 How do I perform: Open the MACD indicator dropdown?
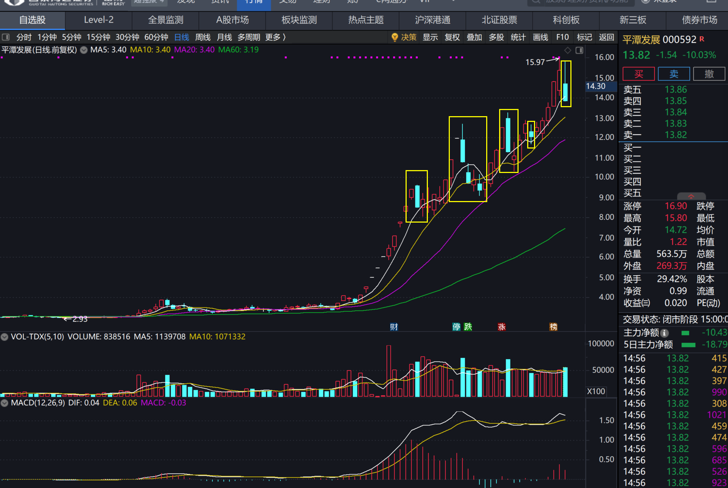coord(5,403)
